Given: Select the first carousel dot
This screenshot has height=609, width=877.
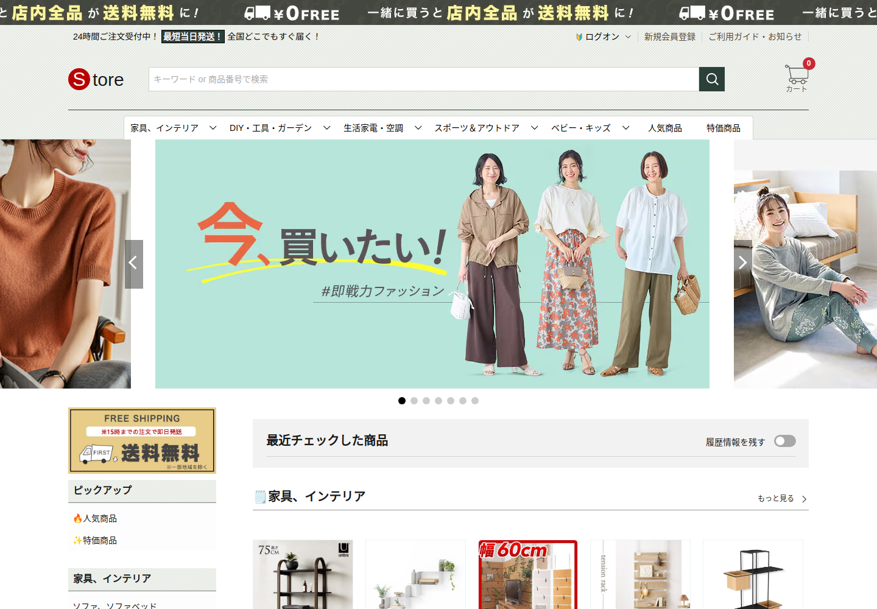Looking at the screenshot, I should click(402, 401).
